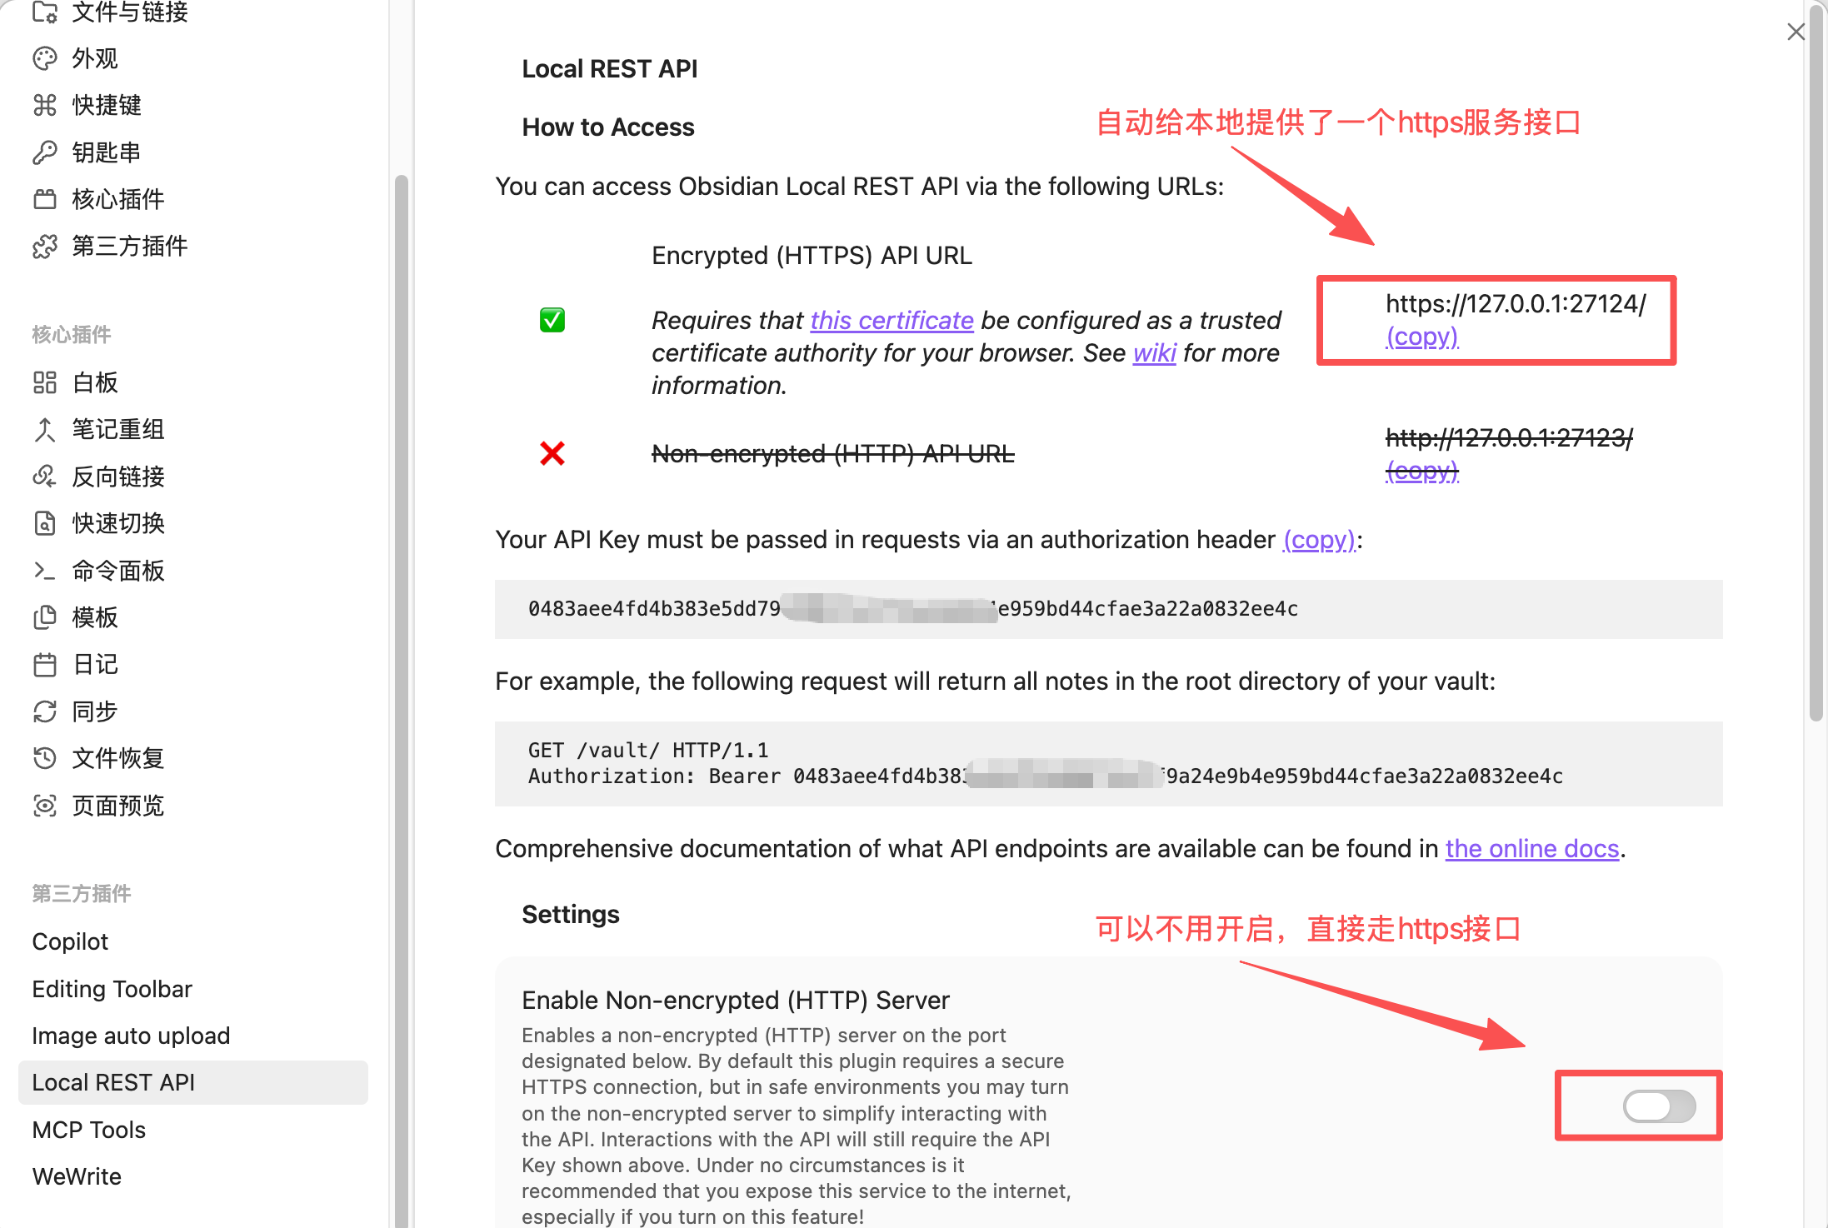Click the 白板 canvas icon
Viewport: 1828px width, 1228px height.
(x=45, y=382)
